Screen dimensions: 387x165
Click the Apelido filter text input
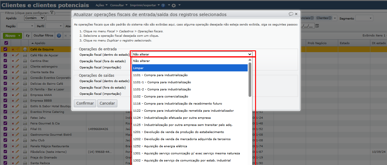pos(60,18)
